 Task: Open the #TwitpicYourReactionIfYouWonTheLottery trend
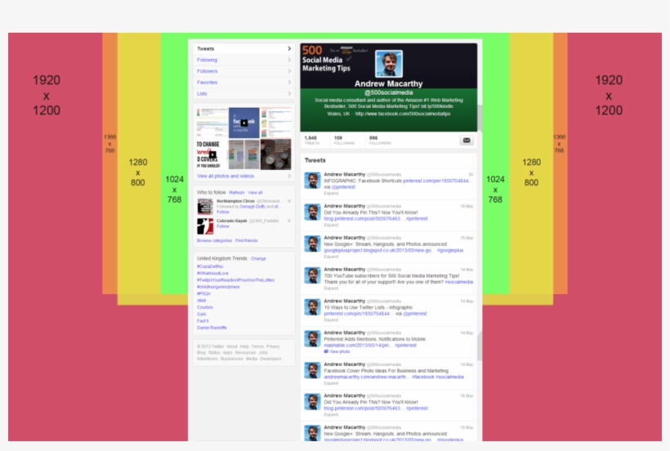pyautogui.click(x=236, y=279)
